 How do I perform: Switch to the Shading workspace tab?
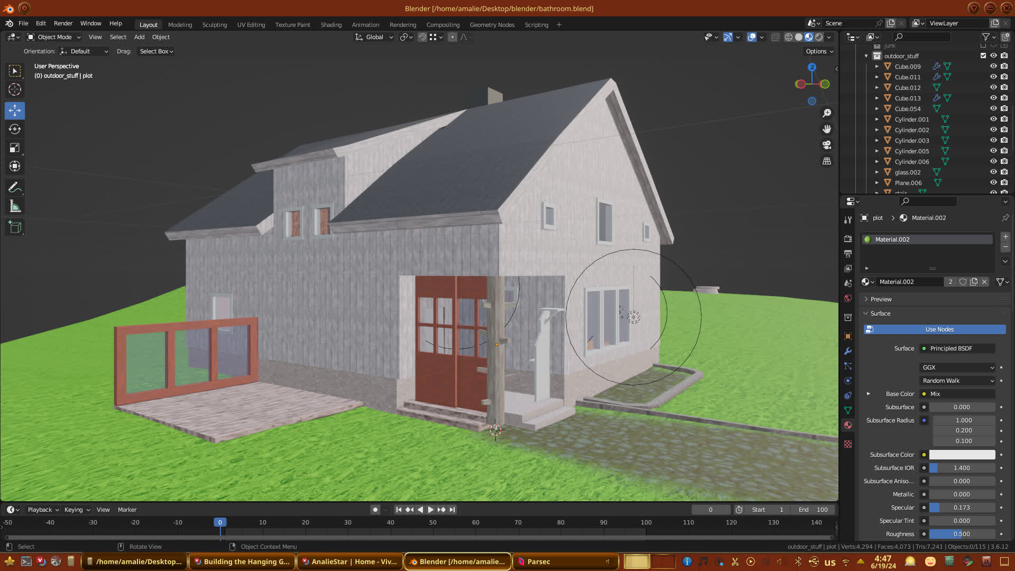[331, 25]
